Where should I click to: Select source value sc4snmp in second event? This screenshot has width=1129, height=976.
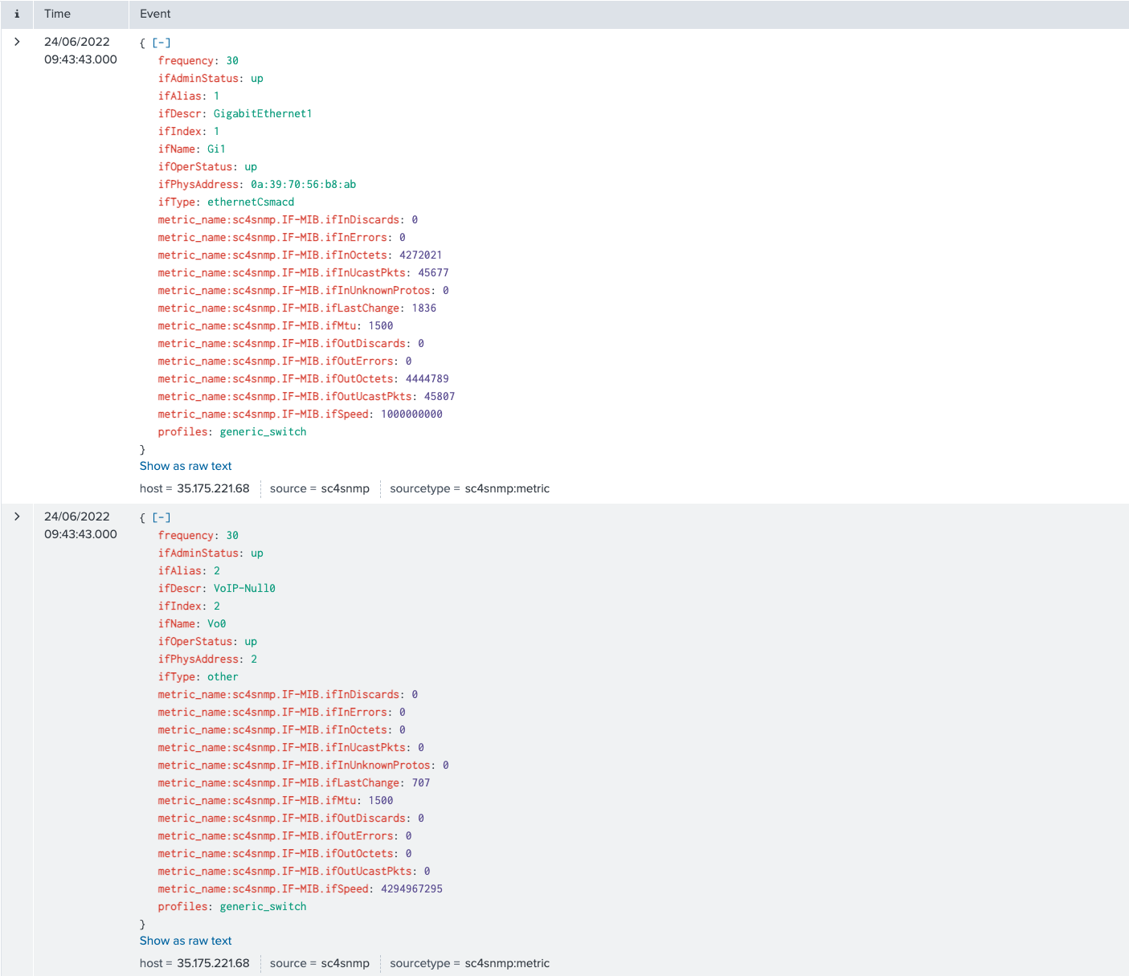[x=346, y=963]
